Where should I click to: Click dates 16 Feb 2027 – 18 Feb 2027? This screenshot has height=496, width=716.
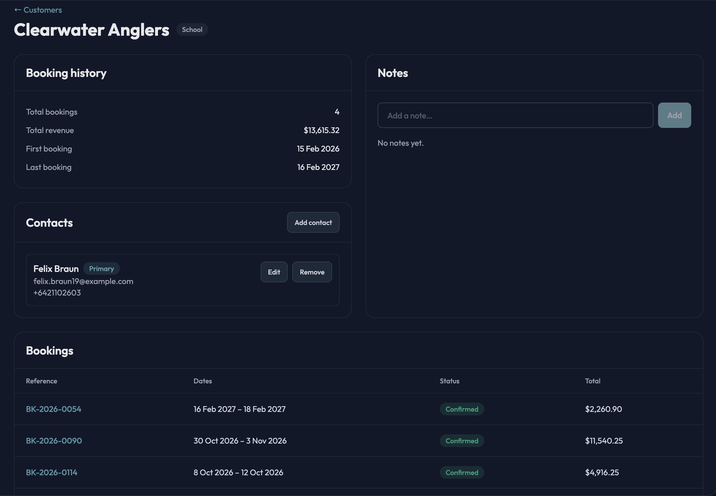coord(240,409)
